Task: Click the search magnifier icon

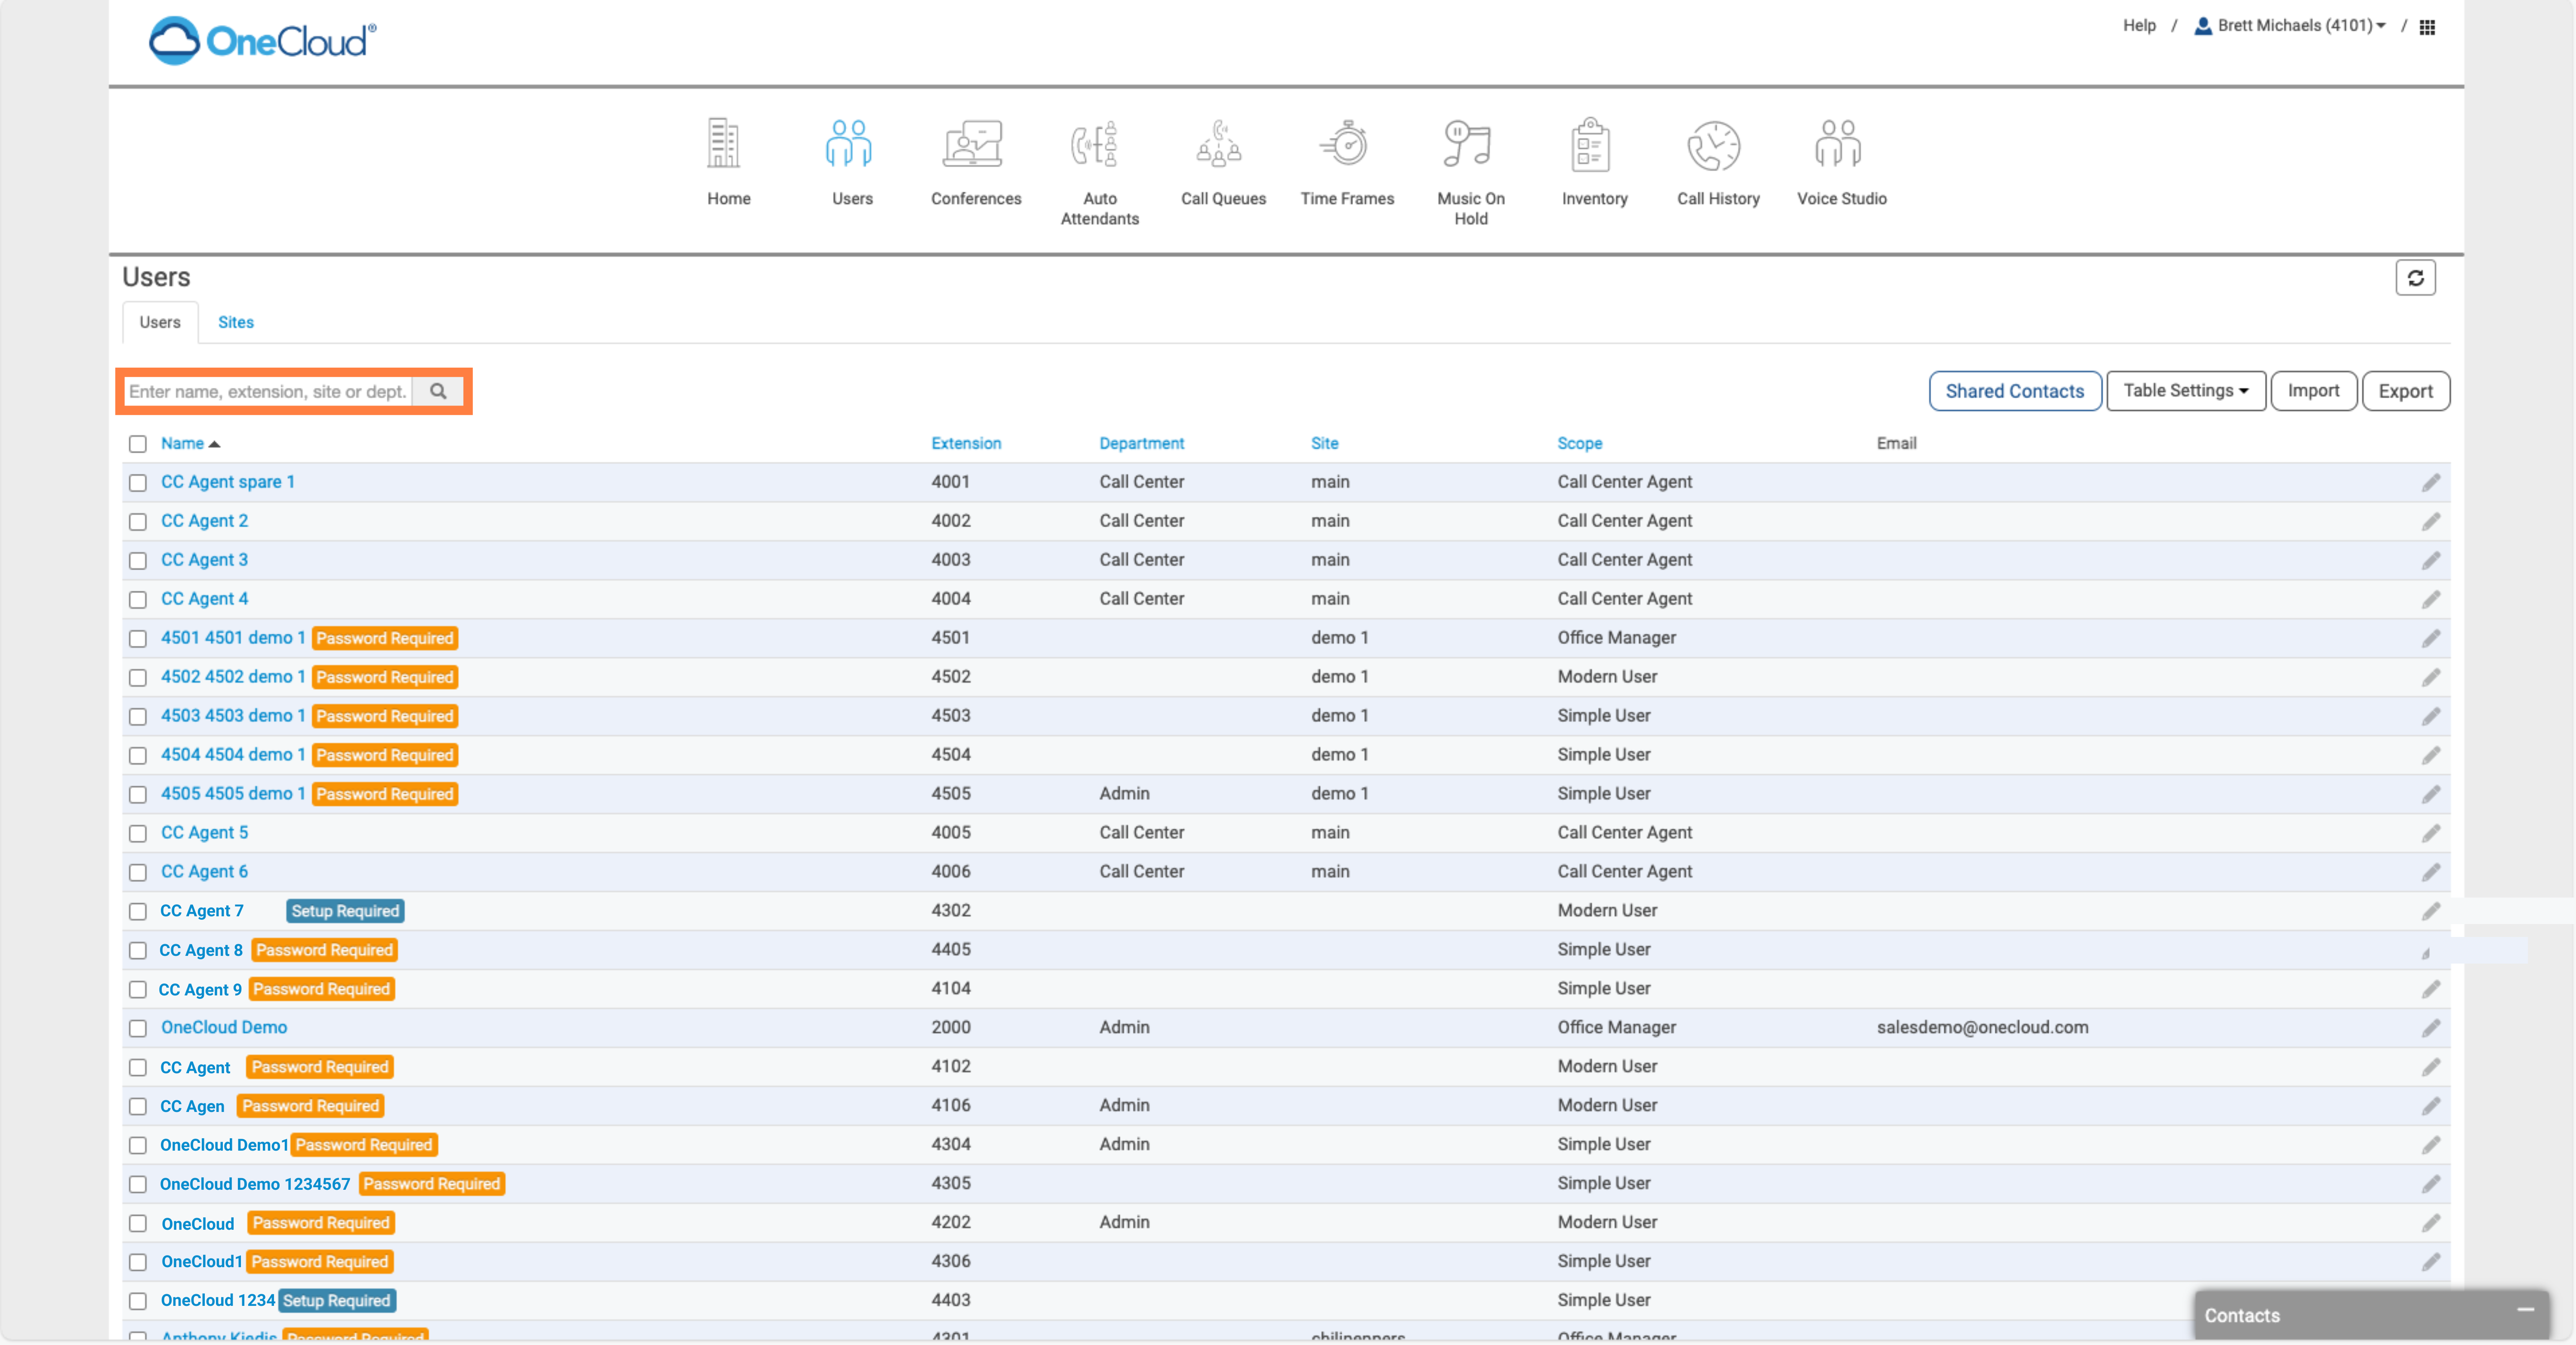Action: click(438, 391)
